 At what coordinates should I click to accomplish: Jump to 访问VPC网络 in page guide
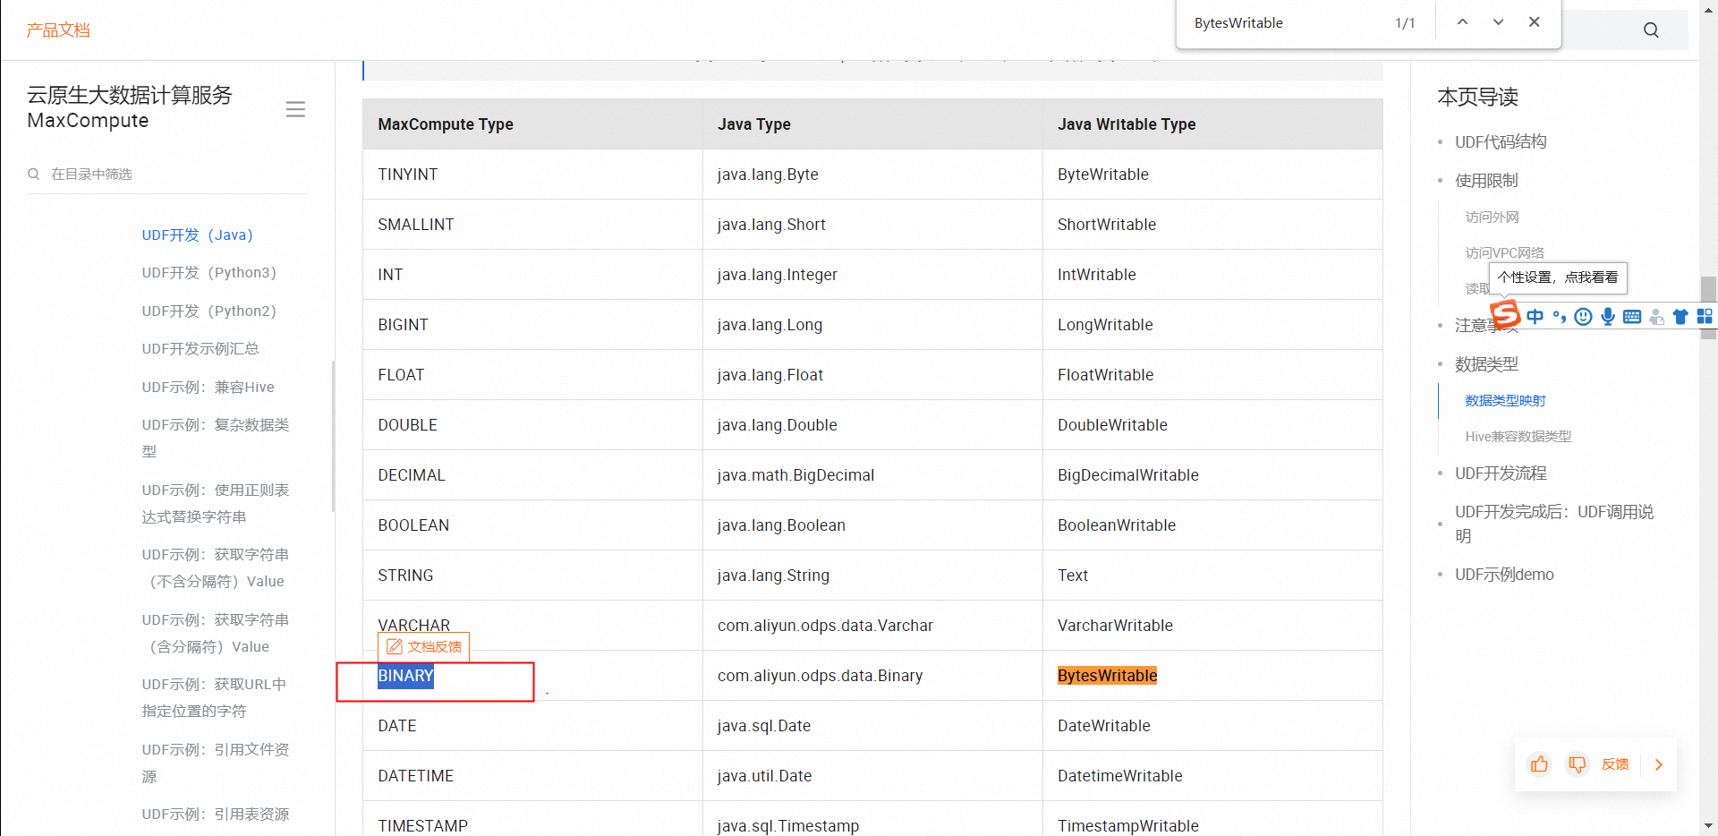[1504, 252]
